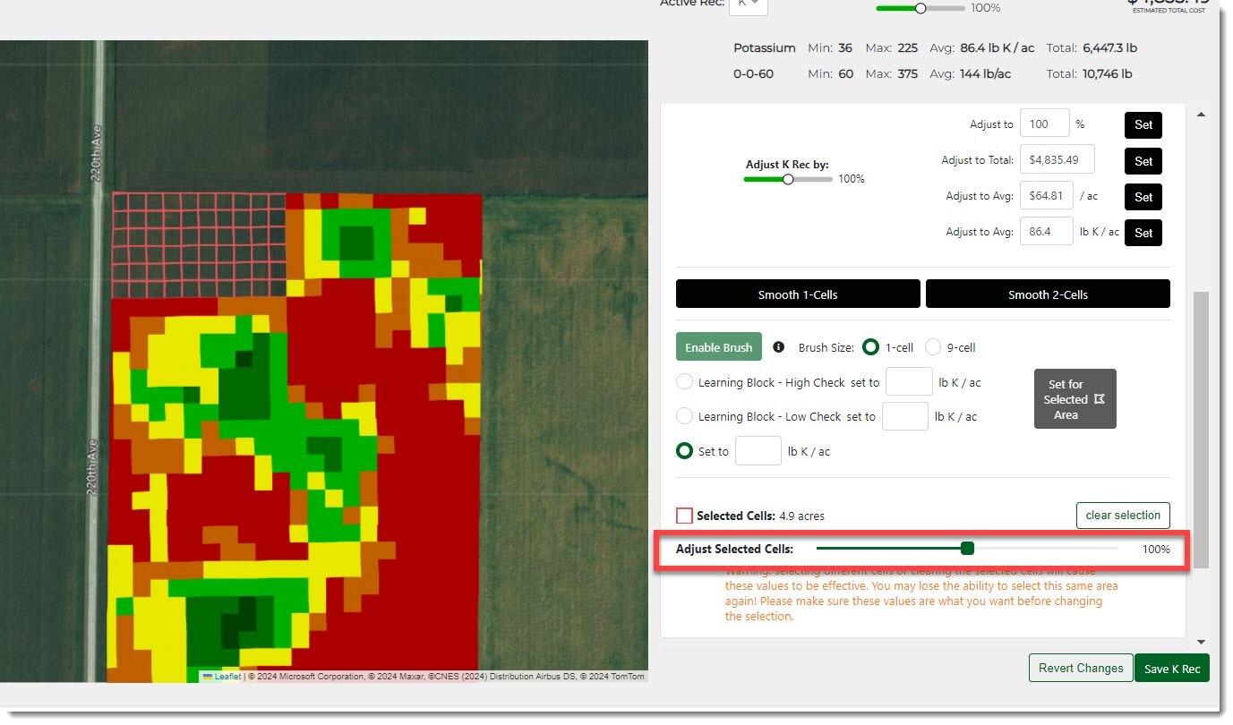Click the brush info icon
This screenshot has height=725, width=1233.
point(778,347)
